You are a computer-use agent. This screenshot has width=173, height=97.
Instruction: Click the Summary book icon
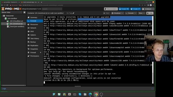[28, 17]
